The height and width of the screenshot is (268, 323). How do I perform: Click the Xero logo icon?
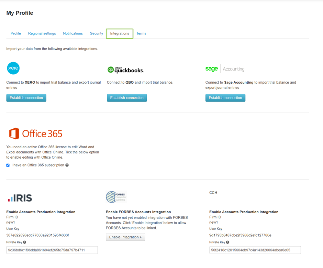[13, 68]
